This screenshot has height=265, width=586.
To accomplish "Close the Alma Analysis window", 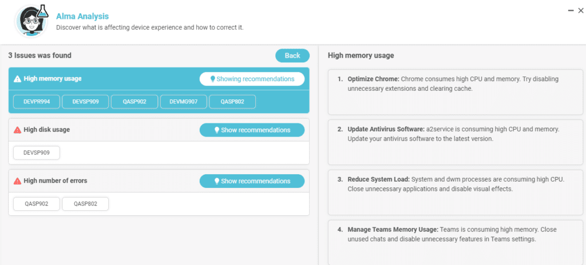I will point(580,11).
